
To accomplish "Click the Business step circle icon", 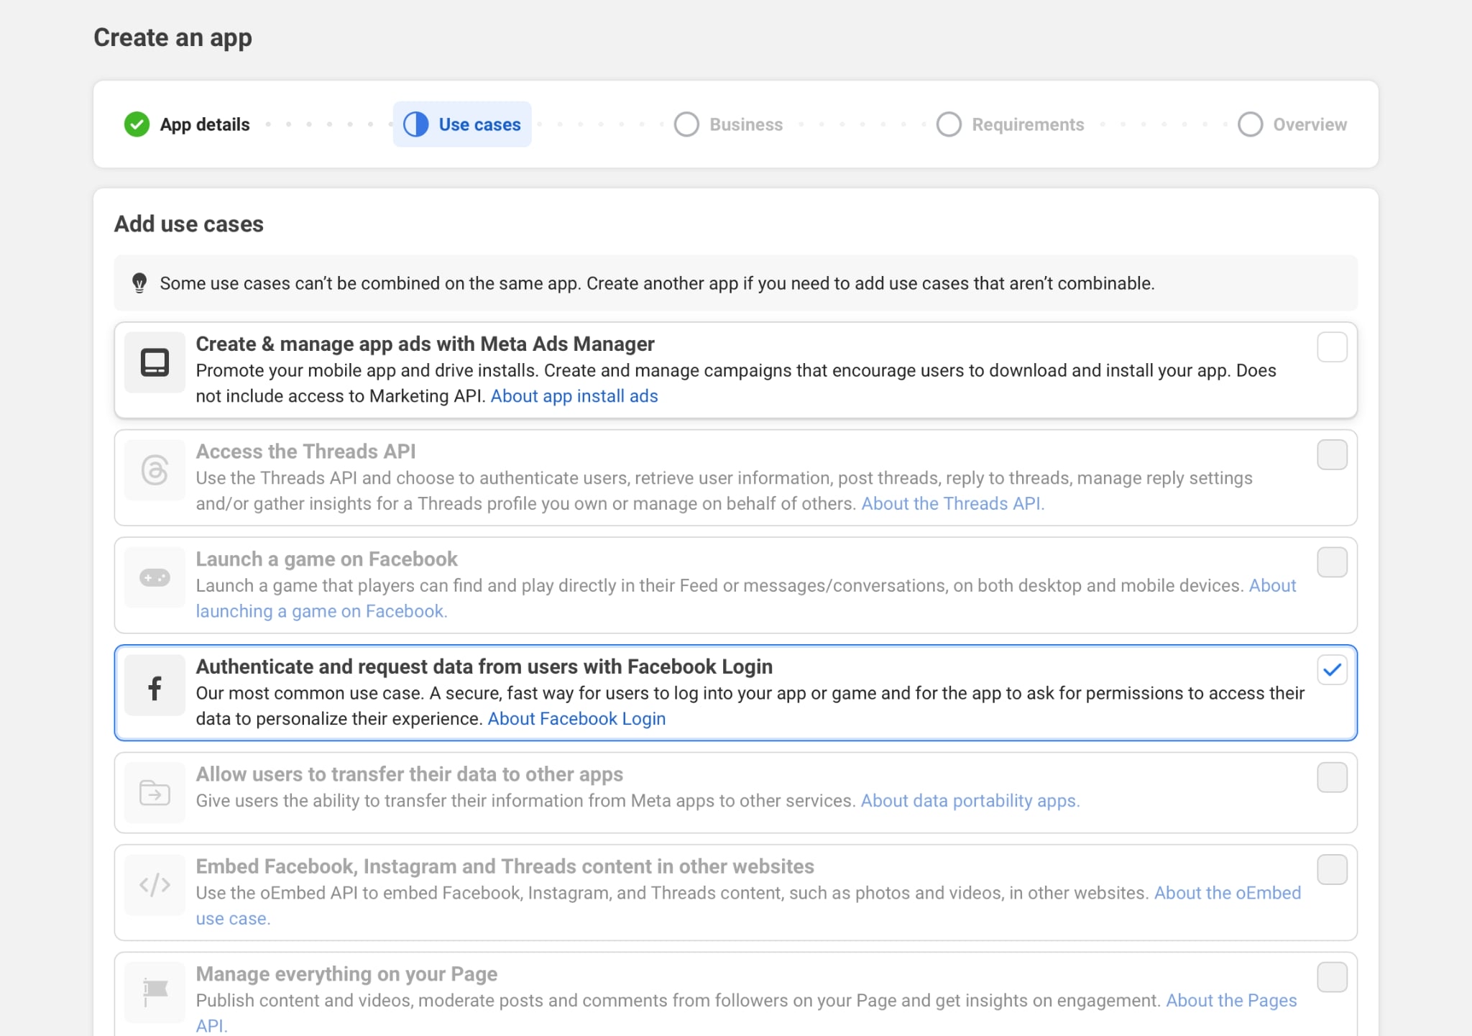I will point(686,124).
